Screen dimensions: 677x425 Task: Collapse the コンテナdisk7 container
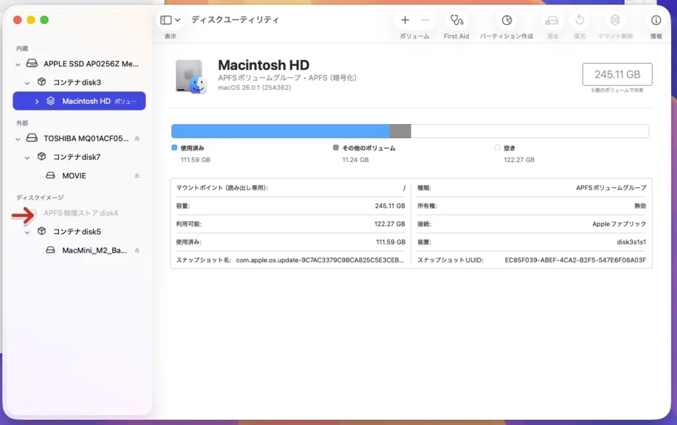pos(27,157)
